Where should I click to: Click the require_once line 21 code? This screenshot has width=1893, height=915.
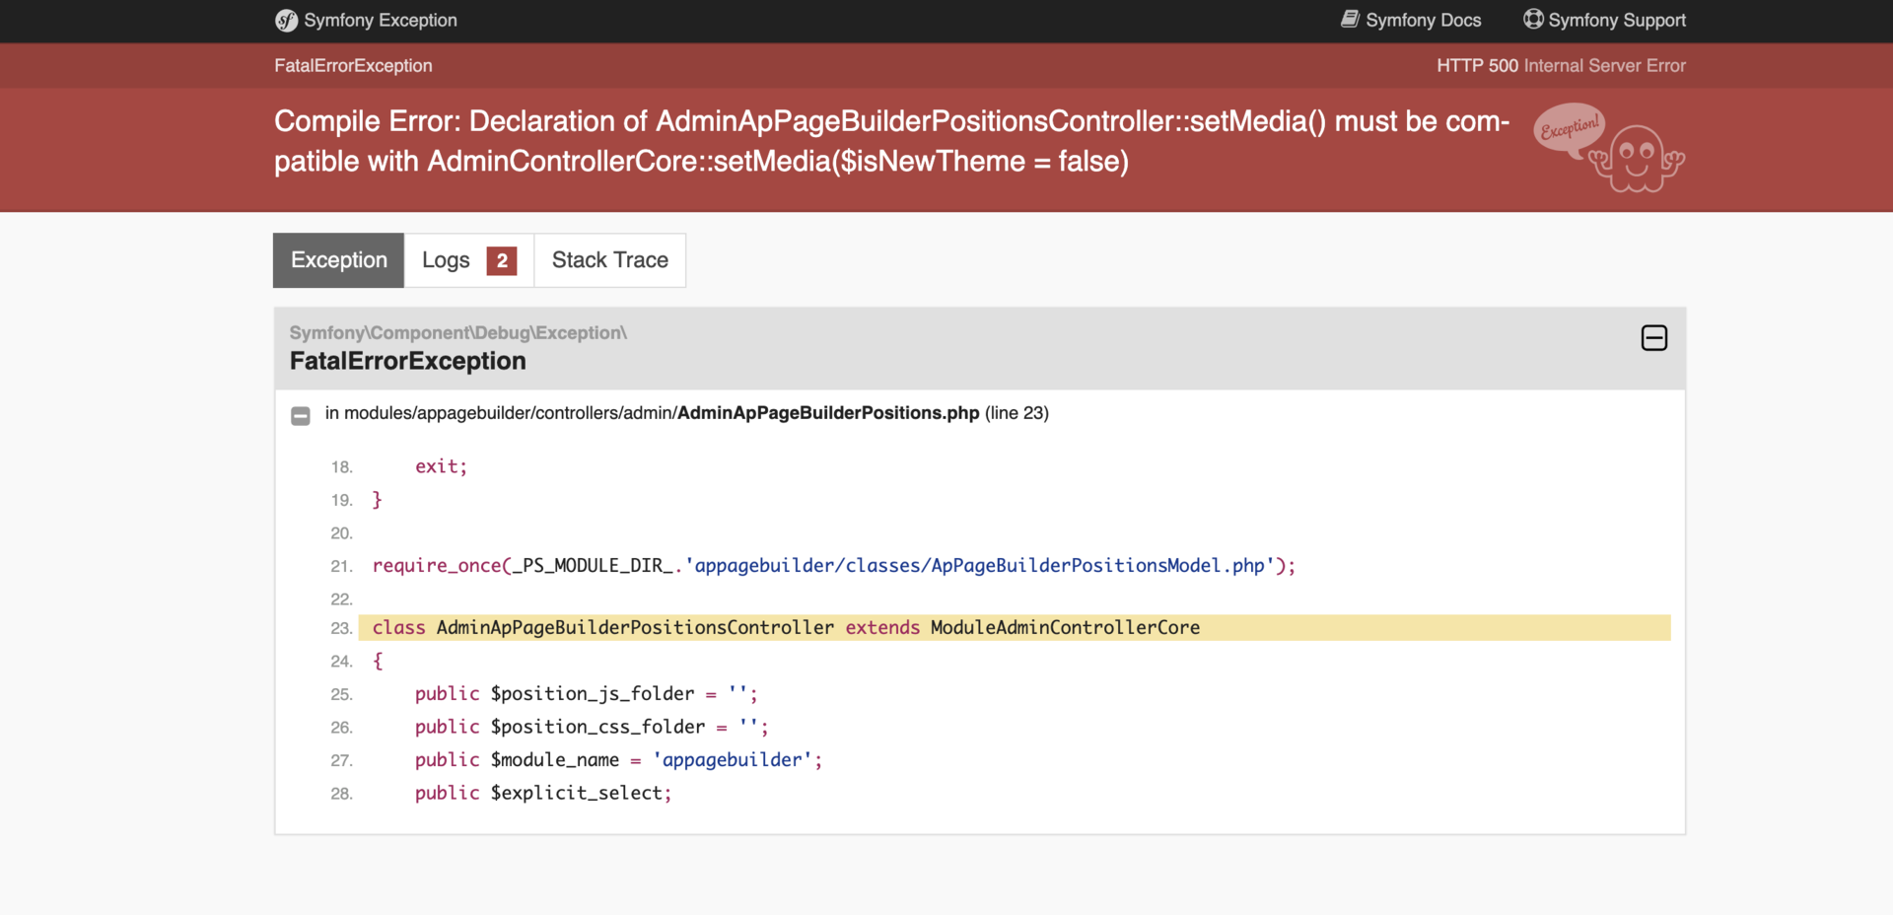(x=833, y=566)
